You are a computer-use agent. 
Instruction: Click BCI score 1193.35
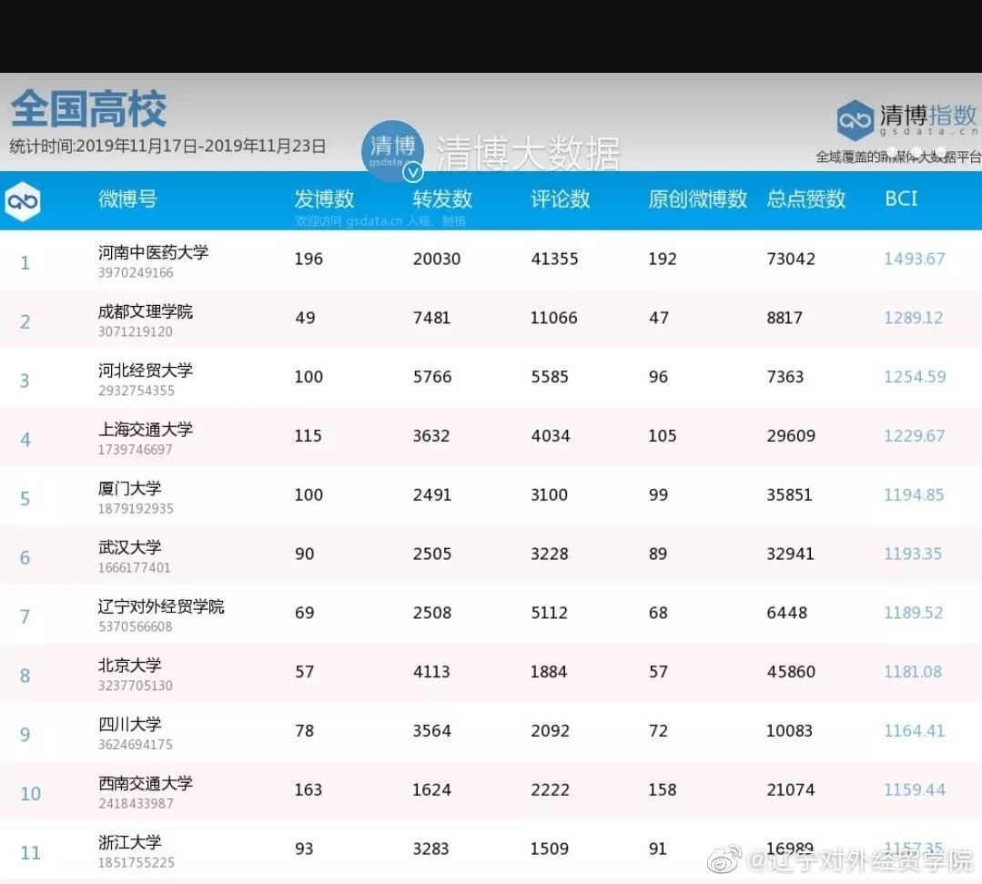pyautogui.click(x=913, y=554)
